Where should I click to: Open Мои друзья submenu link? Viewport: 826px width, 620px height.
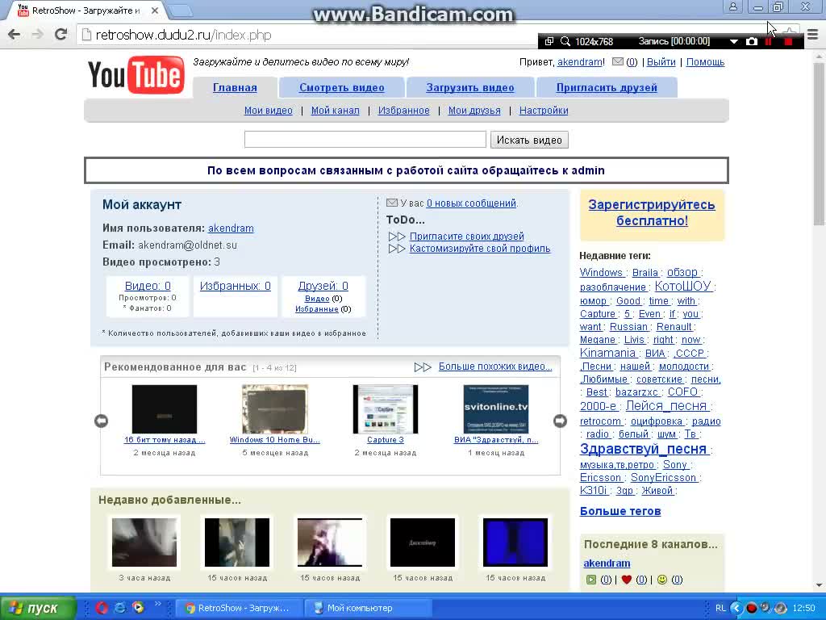tap(474, 110)
